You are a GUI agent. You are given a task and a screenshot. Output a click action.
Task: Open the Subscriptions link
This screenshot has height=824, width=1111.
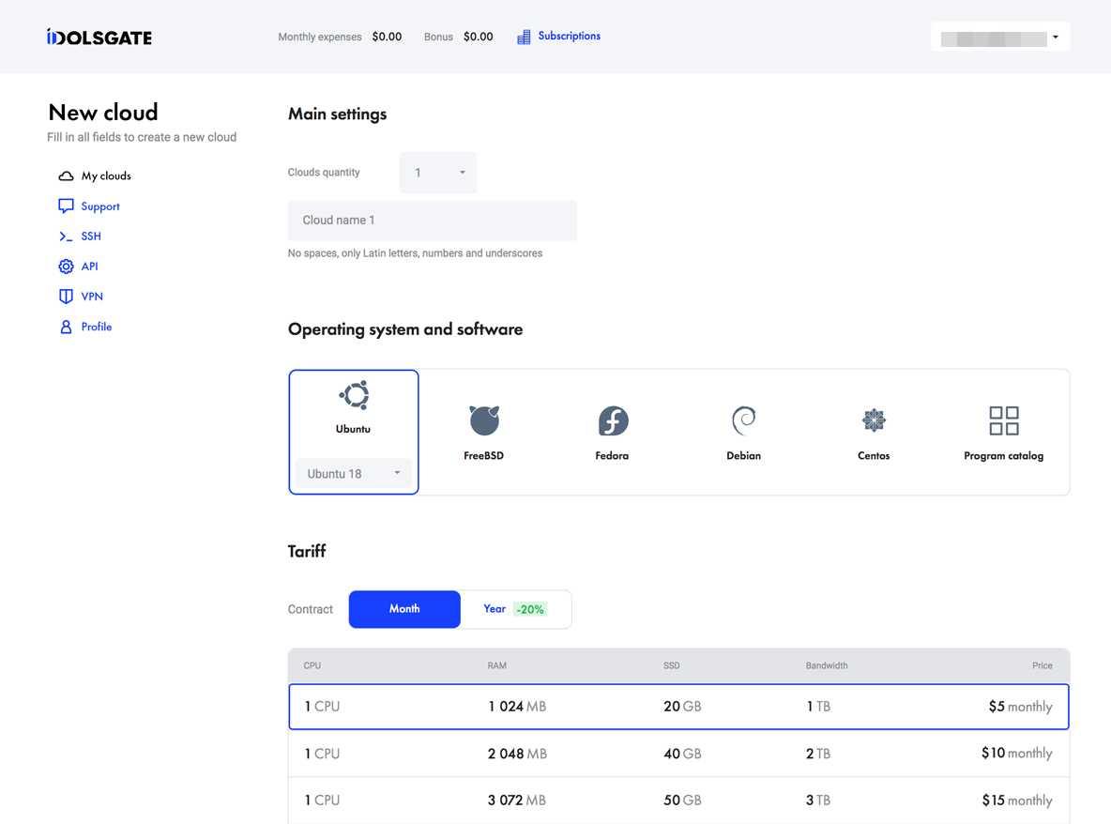click(x=569, y=37)
